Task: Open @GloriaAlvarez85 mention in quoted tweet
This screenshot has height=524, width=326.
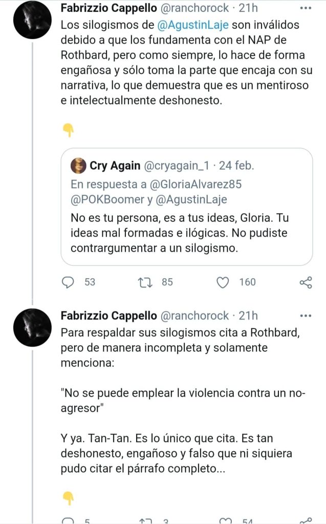Action: coord(195,184)
